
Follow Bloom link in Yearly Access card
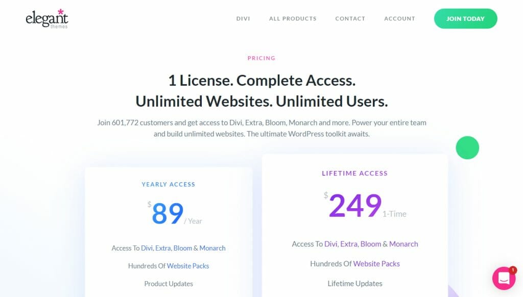(x=183, y=248)
